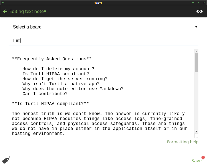This screenshot has height=167, width=207.
Task: Click the line about note editor using Markdown
Action: 73,89
